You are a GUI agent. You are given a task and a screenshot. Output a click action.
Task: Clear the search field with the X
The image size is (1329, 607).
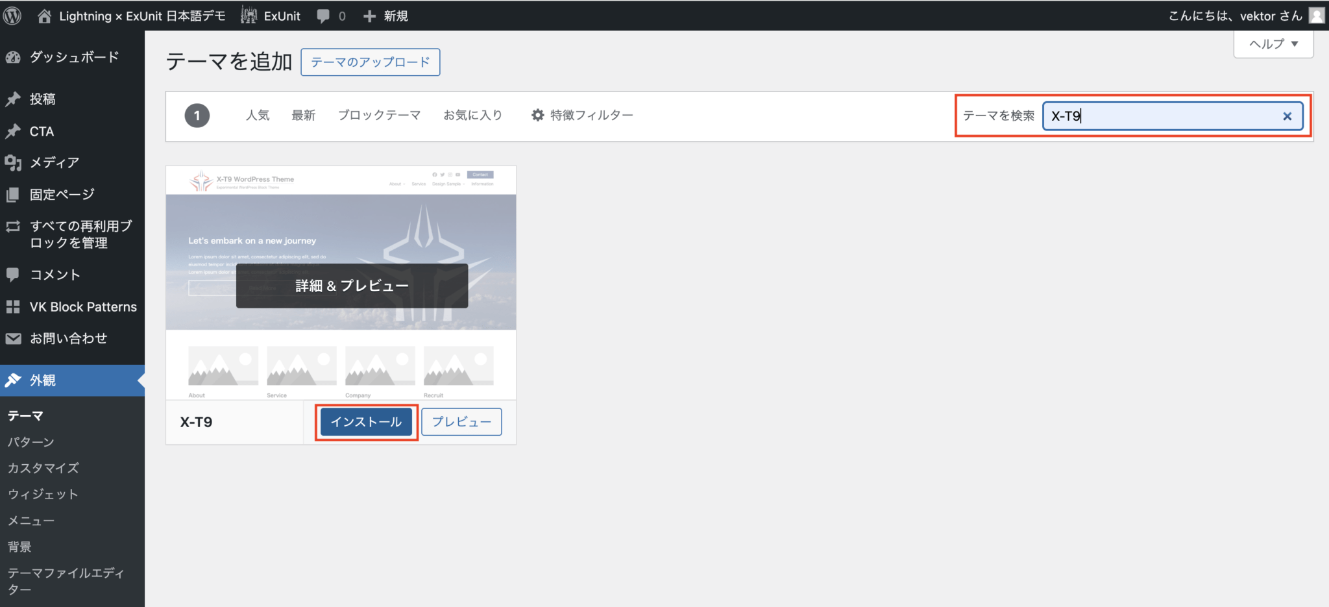[x=1287, y=117]
